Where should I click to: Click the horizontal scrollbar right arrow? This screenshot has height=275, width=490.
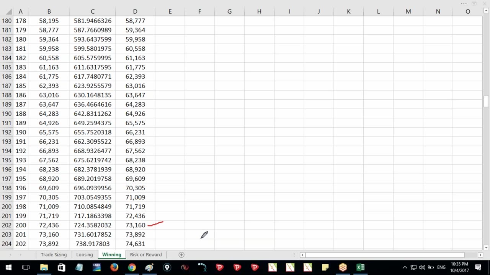click(480, 255)
